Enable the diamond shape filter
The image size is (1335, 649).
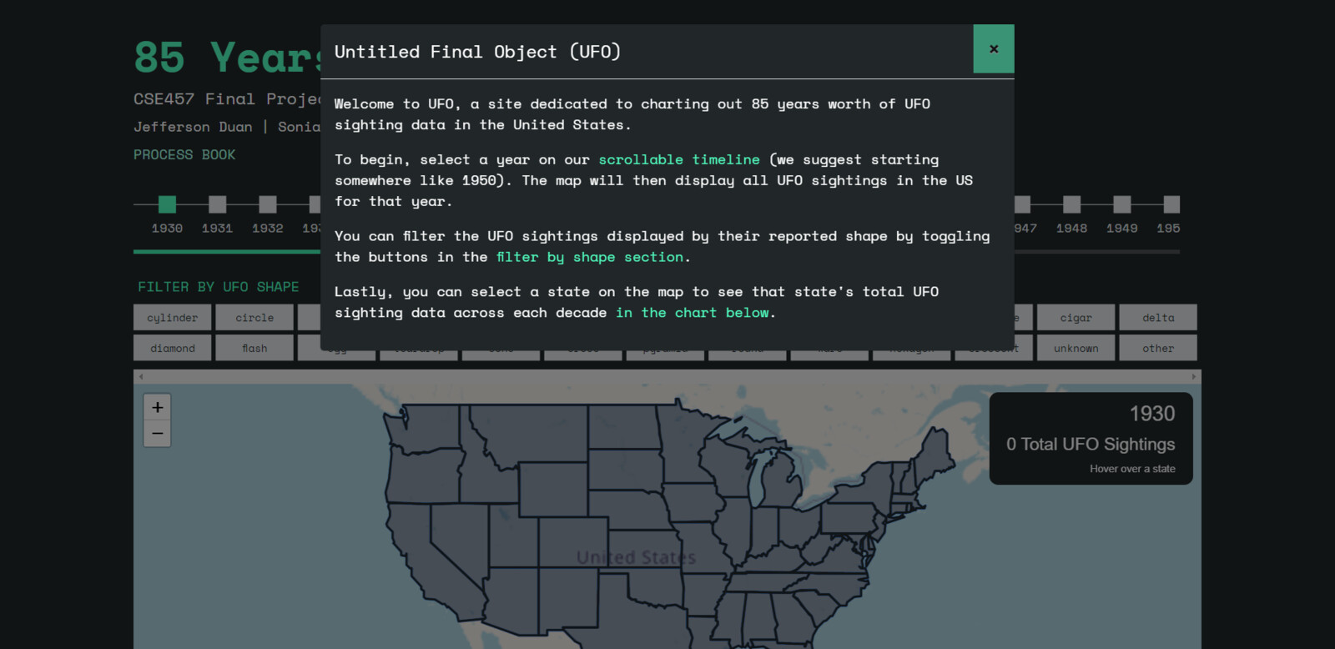tap(173, 348)
